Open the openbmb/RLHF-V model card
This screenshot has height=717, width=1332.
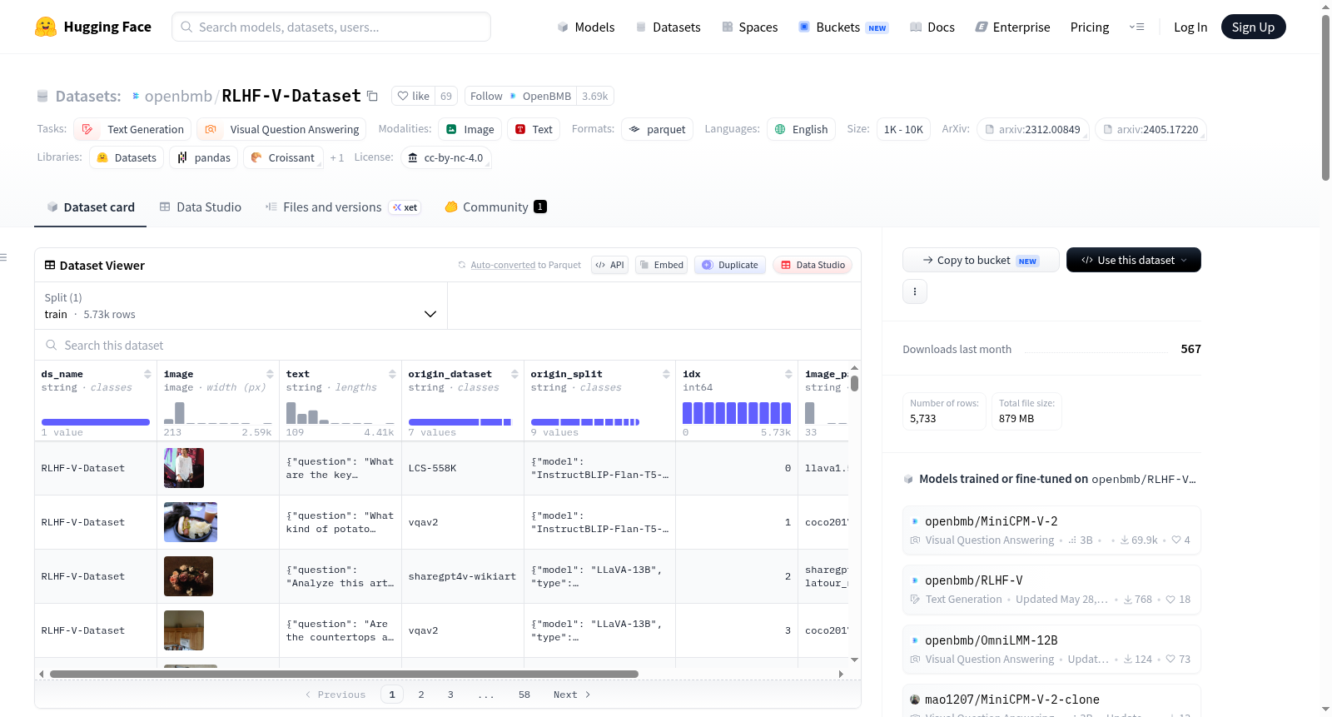[x=1051, y=589]
